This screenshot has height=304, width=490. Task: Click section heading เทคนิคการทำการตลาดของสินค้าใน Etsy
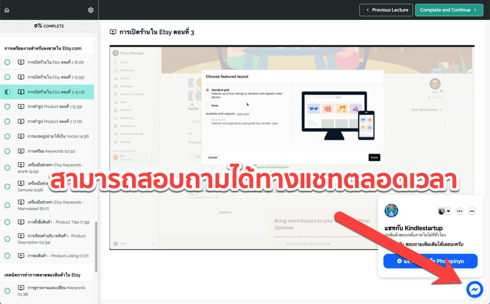(x=43, y=275)
